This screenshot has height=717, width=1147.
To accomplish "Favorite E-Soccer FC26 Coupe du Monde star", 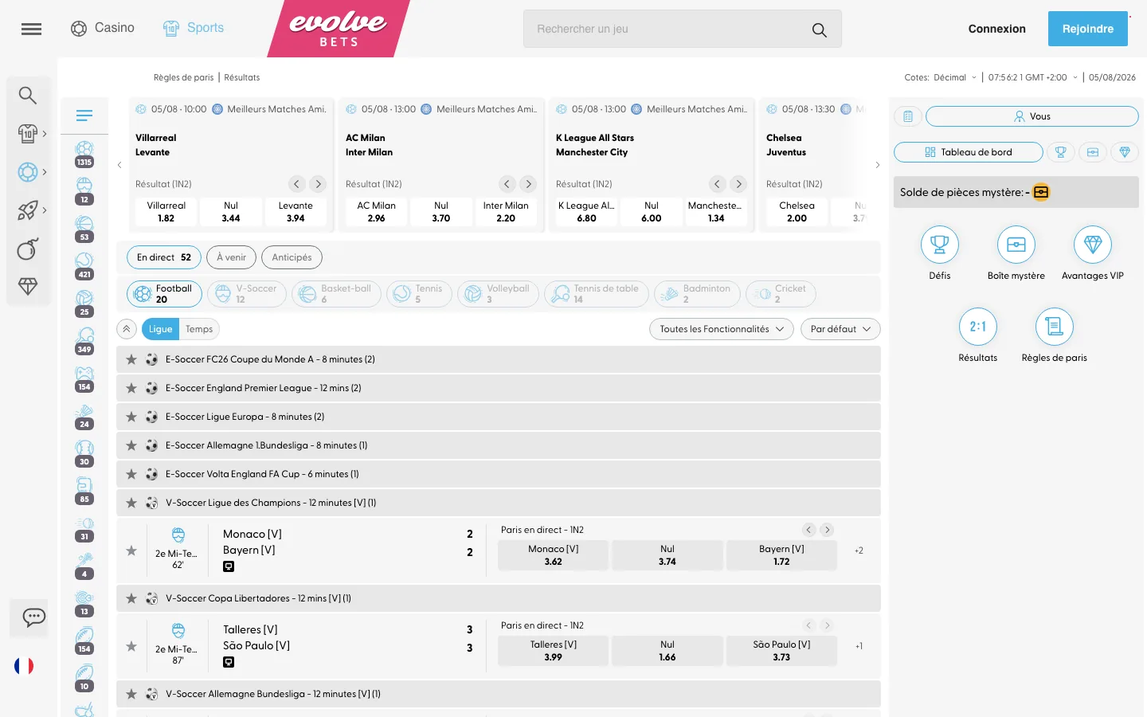I will pyautogui.click(x=131, y=359).
